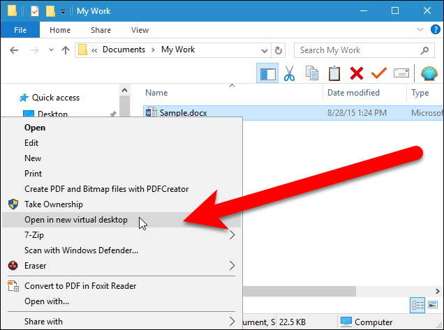Expand the ribbon chevron
The width and height of the screenshot is (444, 330).
pyautogui.click(x=420, y=29)
